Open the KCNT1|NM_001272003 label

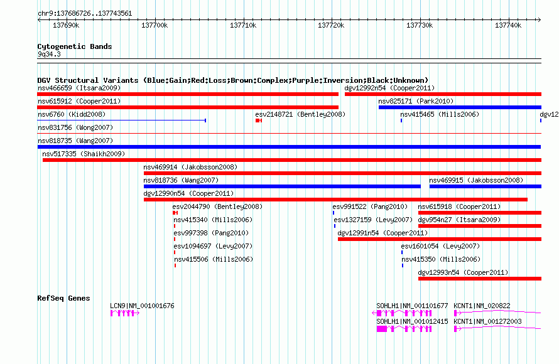[x=487, y=321]
